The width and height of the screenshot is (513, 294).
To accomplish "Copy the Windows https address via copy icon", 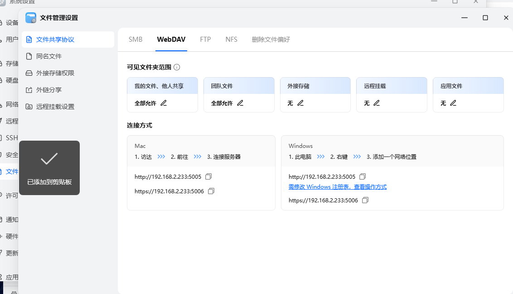I will pos(365,200).
